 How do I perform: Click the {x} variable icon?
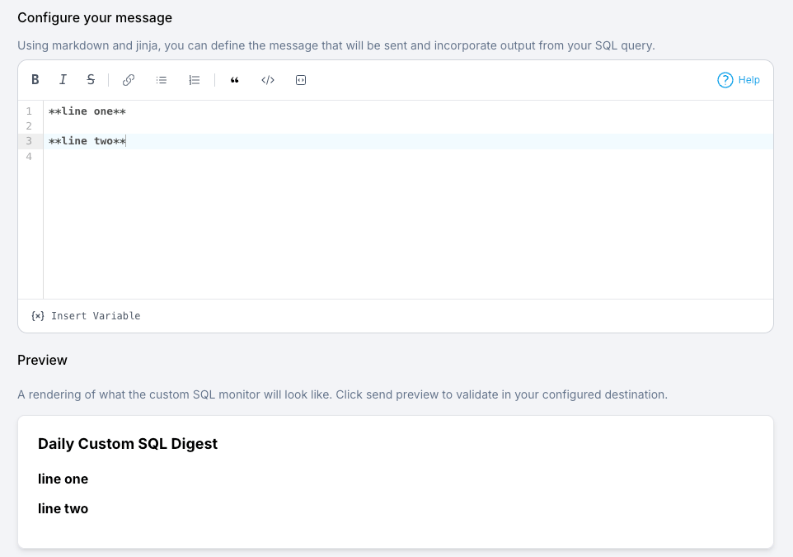(x=38, y=316)
